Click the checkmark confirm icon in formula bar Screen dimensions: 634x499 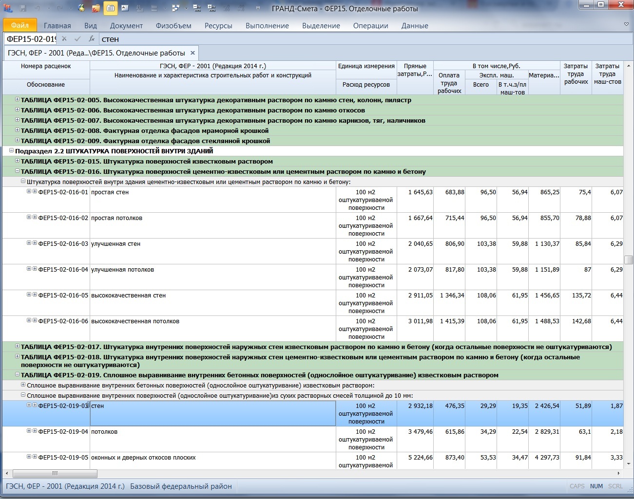77,39
